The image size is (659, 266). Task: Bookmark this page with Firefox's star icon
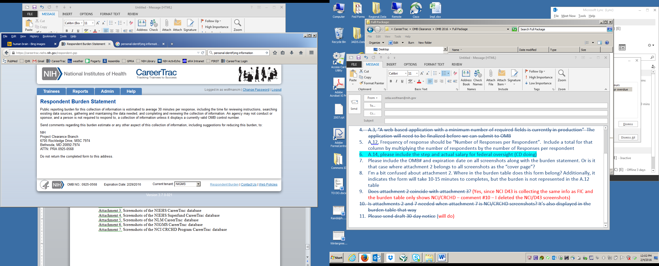tap(275, 53)
